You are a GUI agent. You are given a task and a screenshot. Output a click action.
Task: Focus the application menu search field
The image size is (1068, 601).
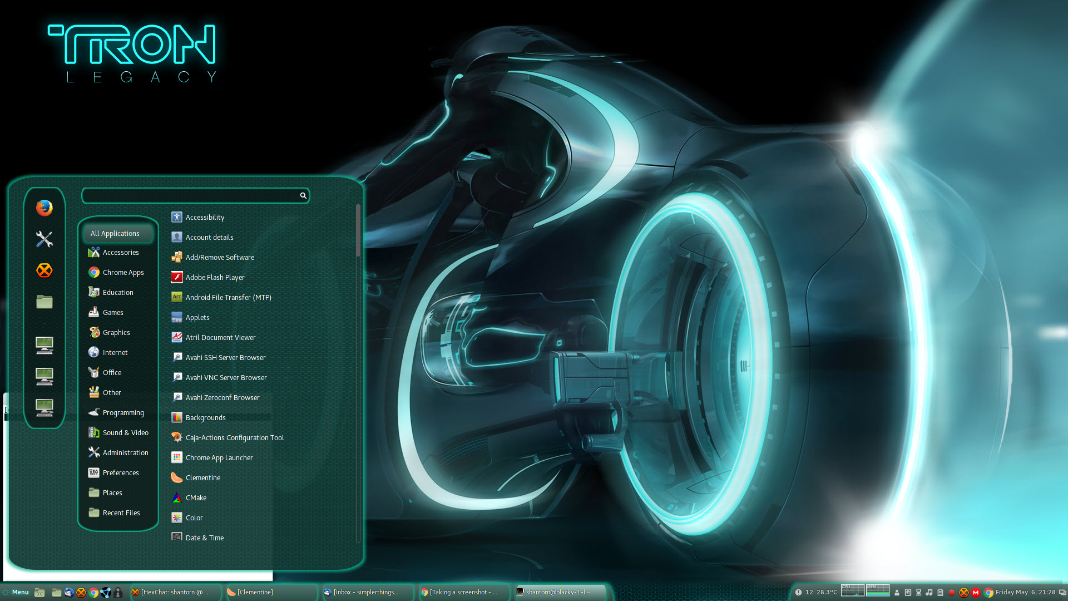tap(195, 195)
